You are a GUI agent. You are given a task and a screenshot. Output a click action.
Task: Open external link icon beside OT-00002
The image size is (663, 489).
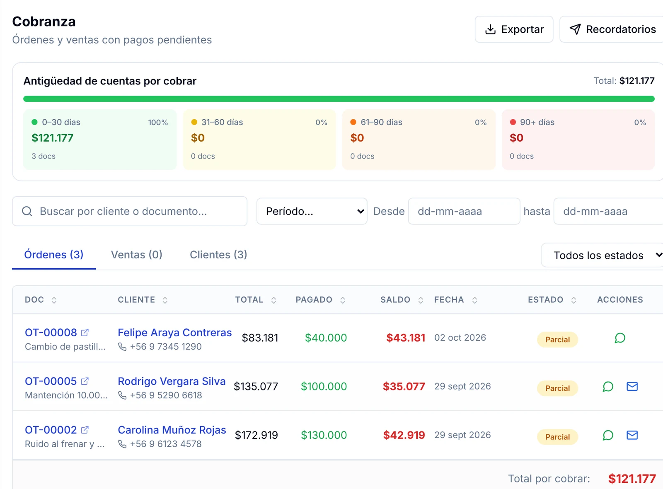coord(85,430)
